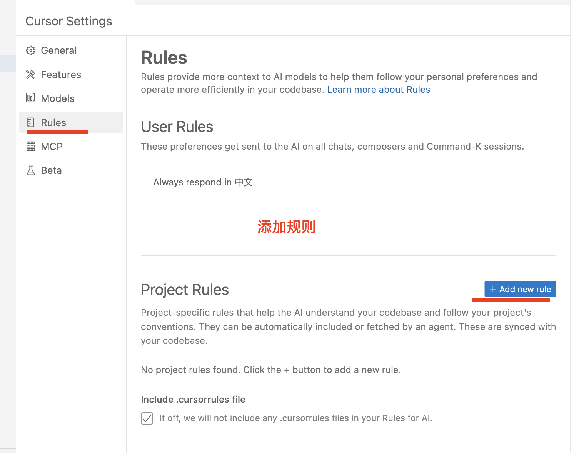574x453 pixels.
Task: Click the General gear icon
Action: click(31, 50)
